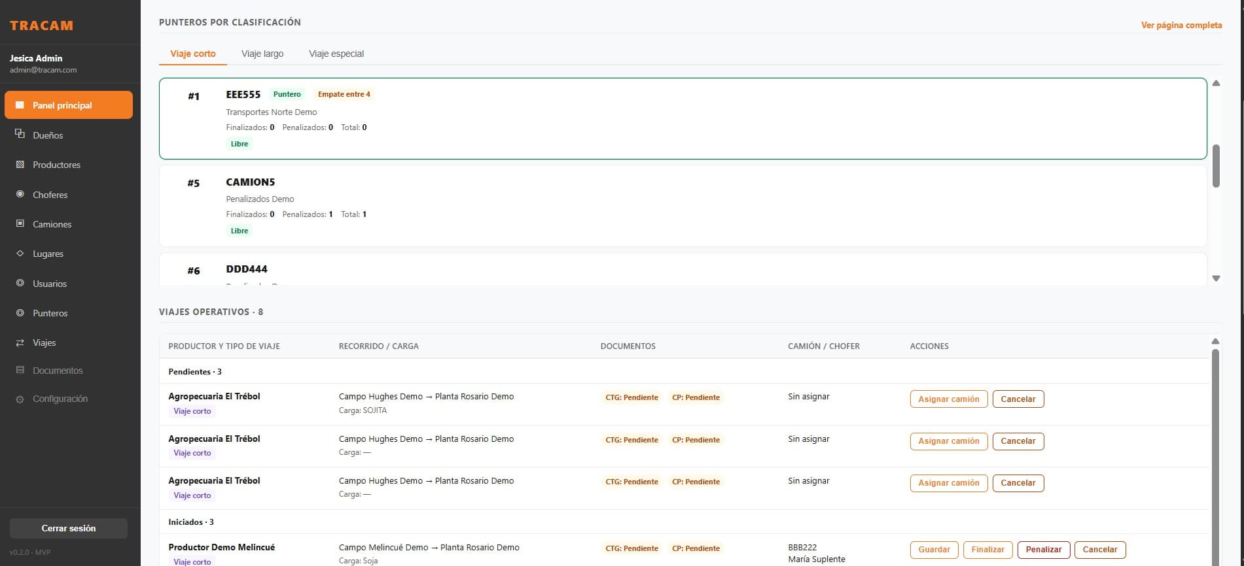Click the Documentos sidebar icon
Viewport: 1244px width, 566px height.
coord(20,370)
